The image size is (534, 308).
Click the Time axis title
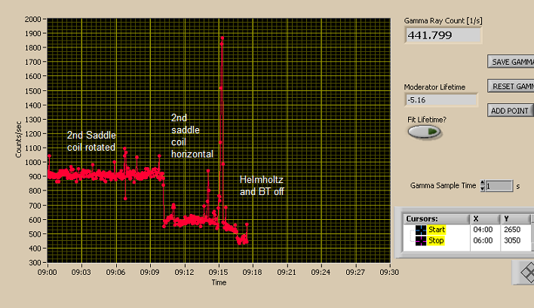[x=219, y=282]
